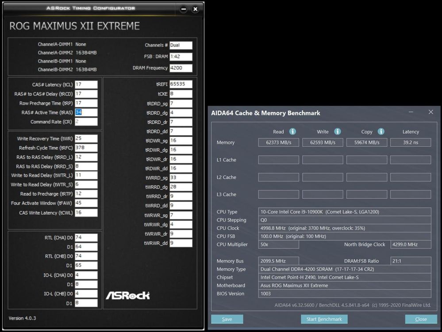This screenshot has height=332, width=442.
Task: Click the DRAM:FSB Ratio value 21:1
Action: click(411, 261)
